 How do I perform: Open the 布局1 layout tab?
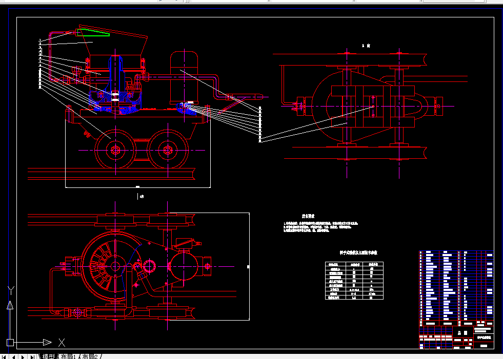pyautogui.click(x=68, y=356)
